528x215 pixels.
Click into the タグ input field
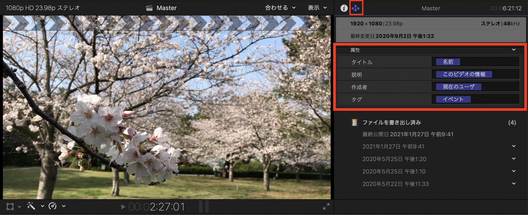point(475,99)
